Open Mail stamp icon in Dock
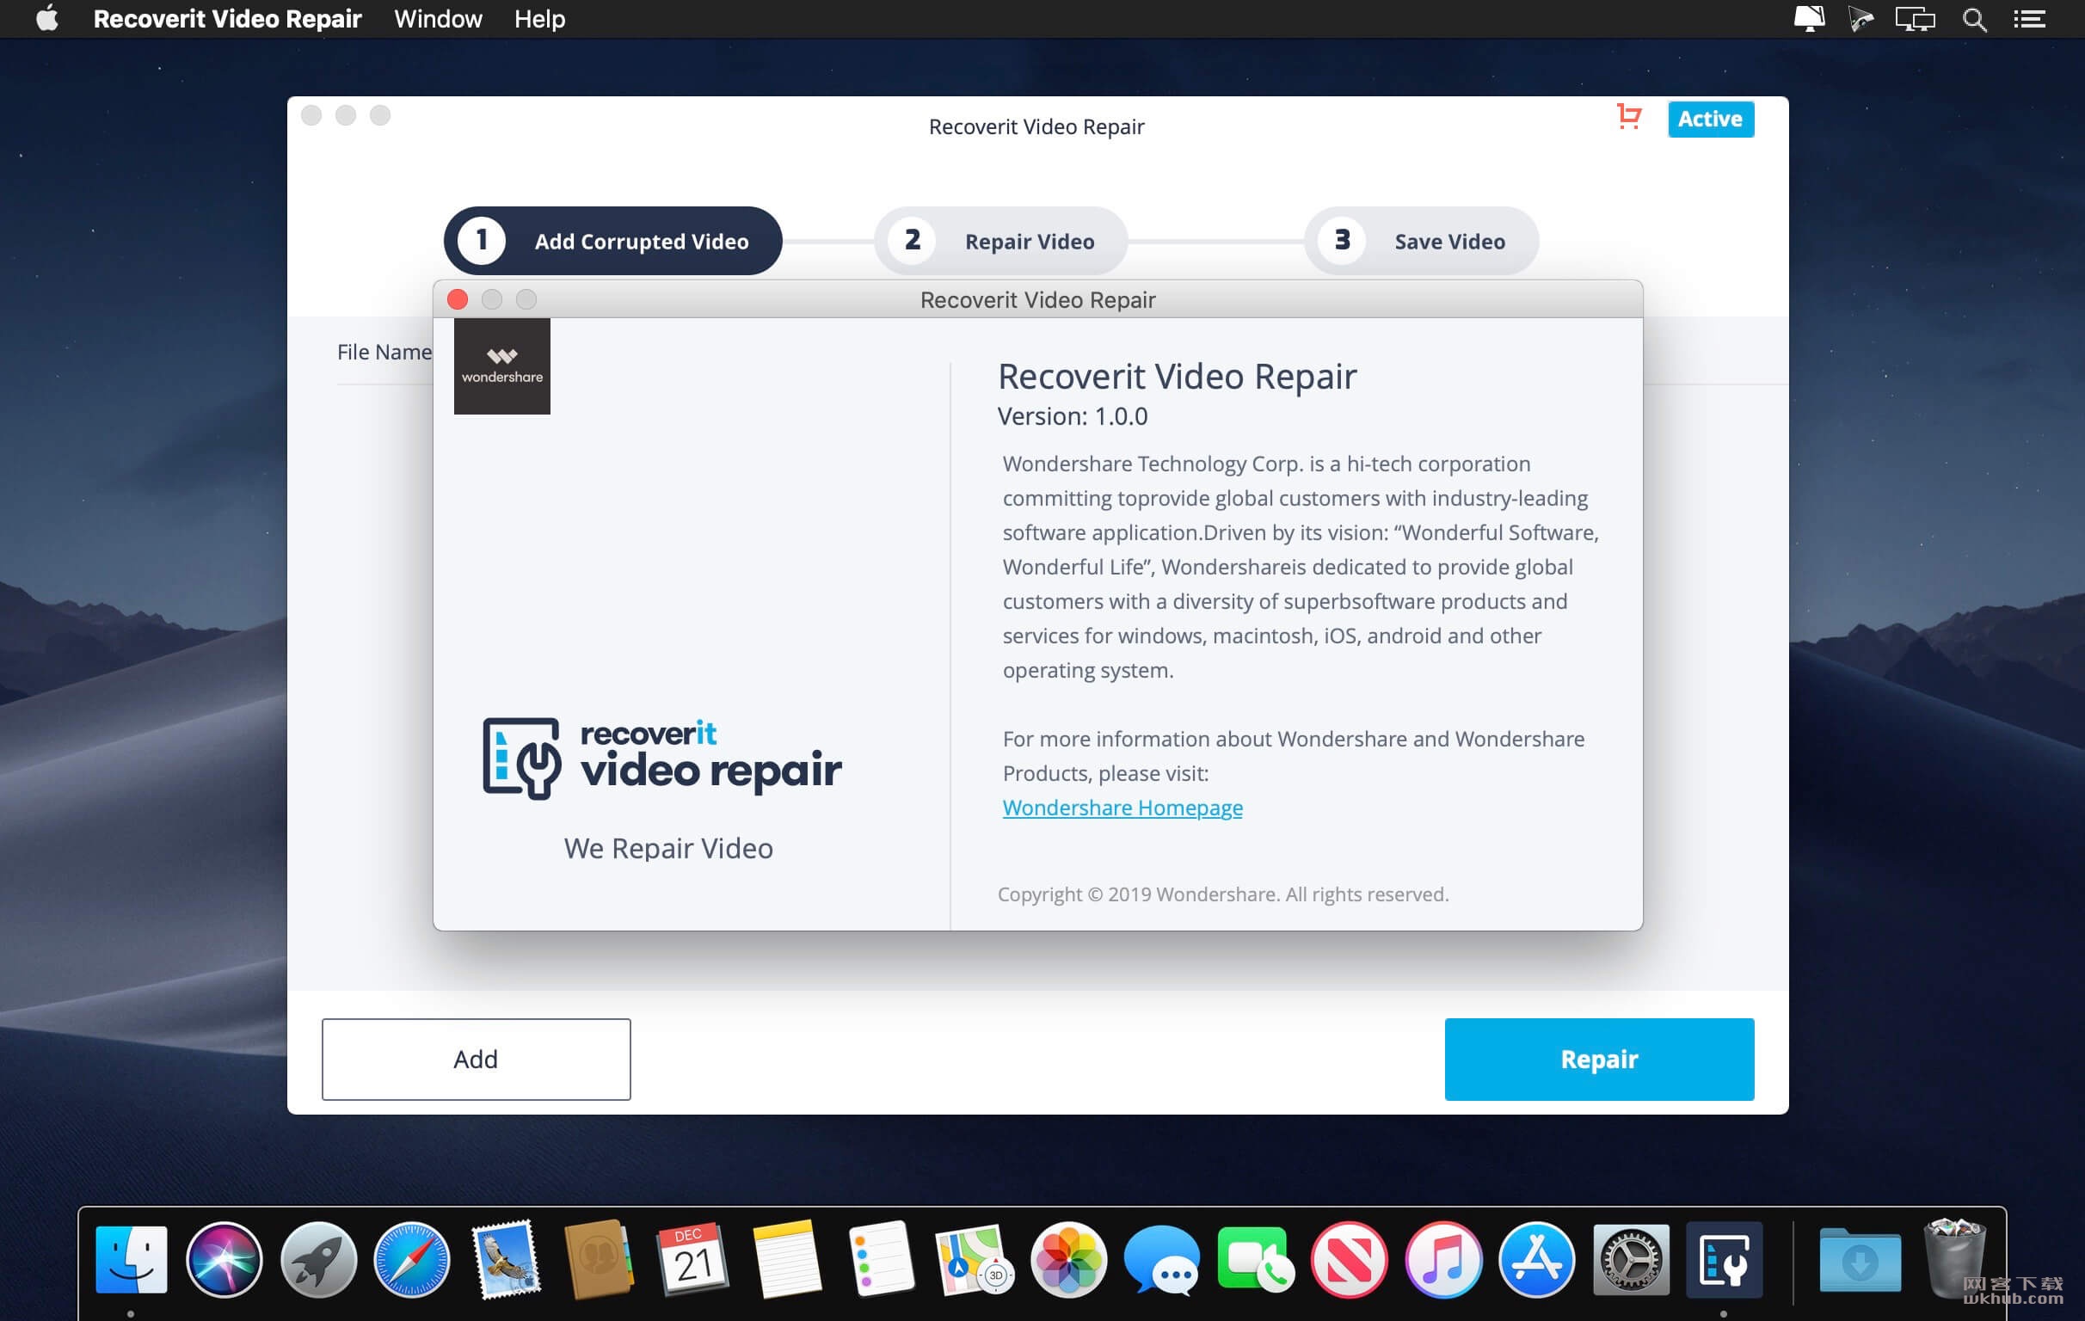The image size is (2085, 1321). 506,1260
